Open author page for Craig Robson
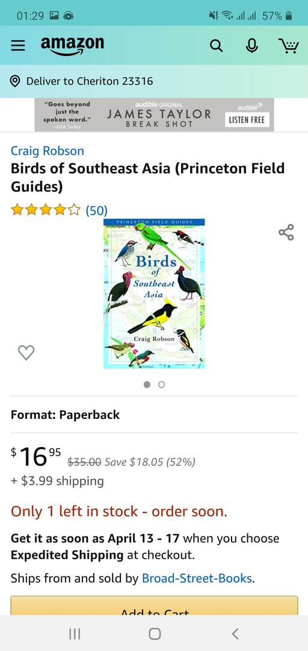The height and width of the screenshot is (651, 308). pos(48,151)
